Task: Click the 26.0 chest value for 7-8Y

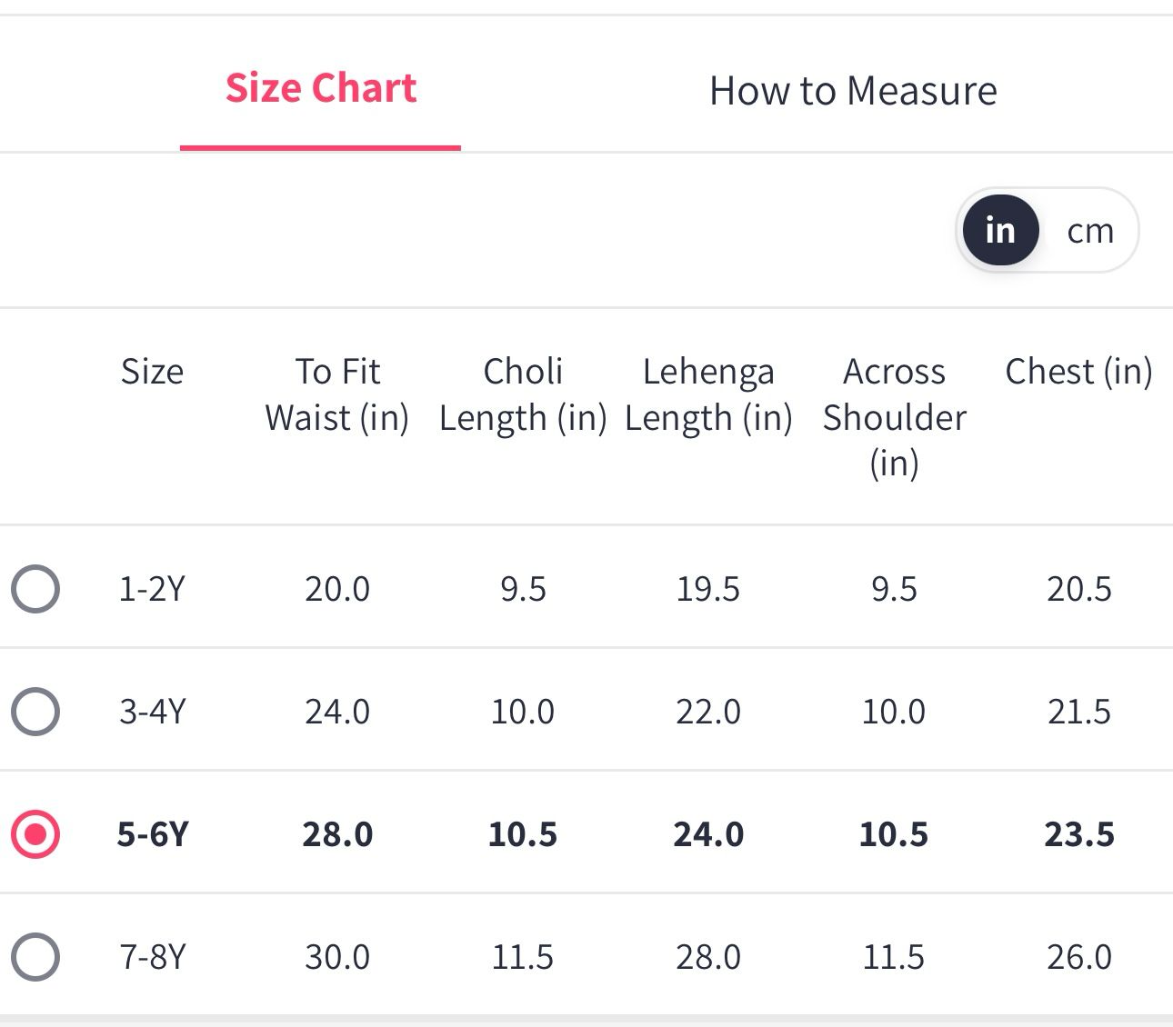Action: (x=1078, y=957)
